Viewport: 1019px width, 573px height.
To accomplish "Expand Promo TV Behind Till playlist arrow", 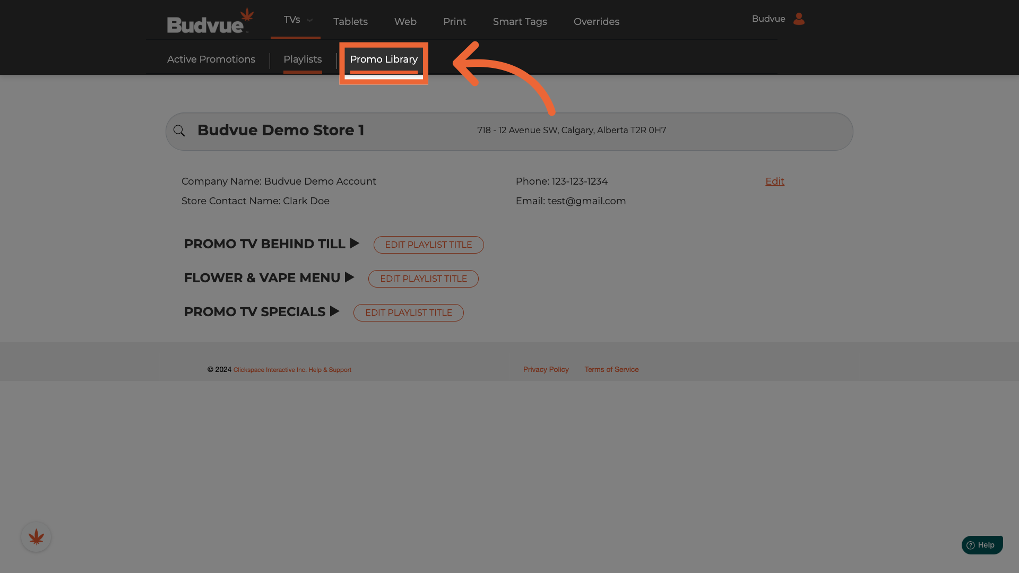I will click(x=355, y=244).
